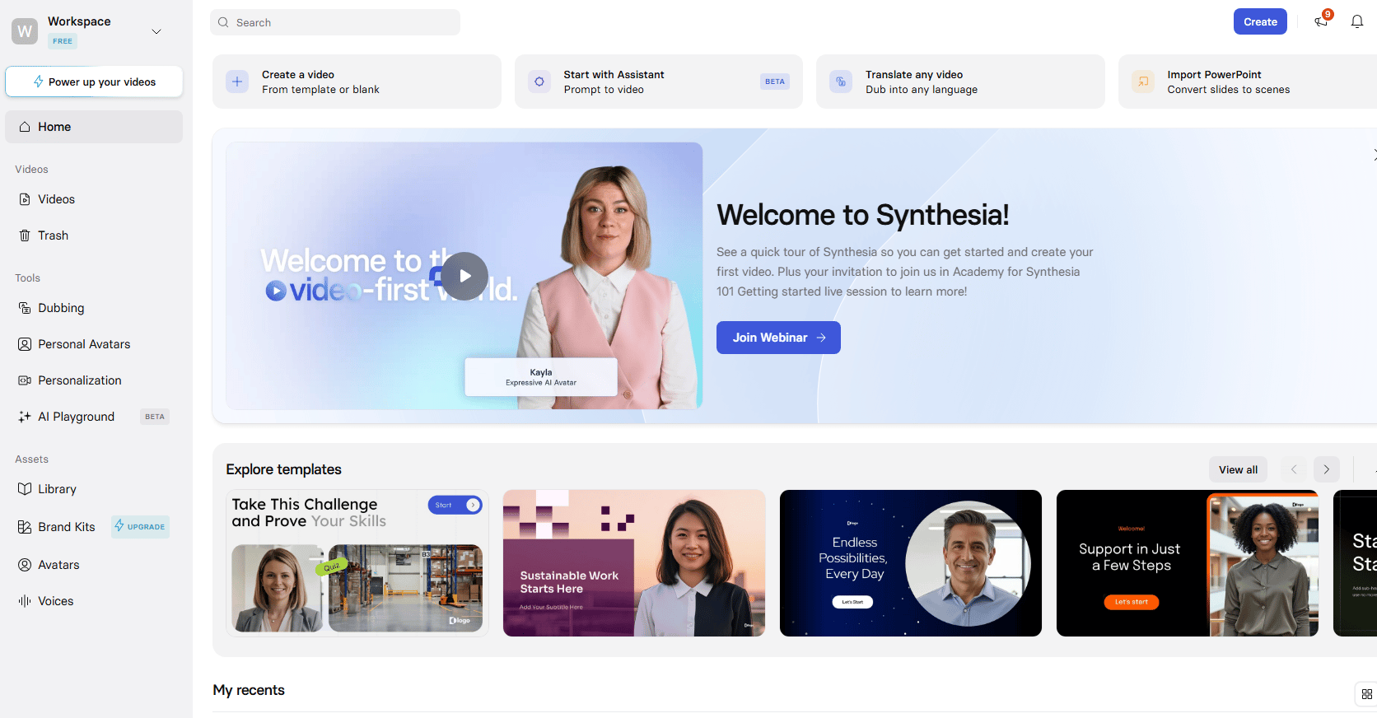Select 'Convert slides to scenes' card text
Screen dimensions: 1377x718
coord(1229,90)
